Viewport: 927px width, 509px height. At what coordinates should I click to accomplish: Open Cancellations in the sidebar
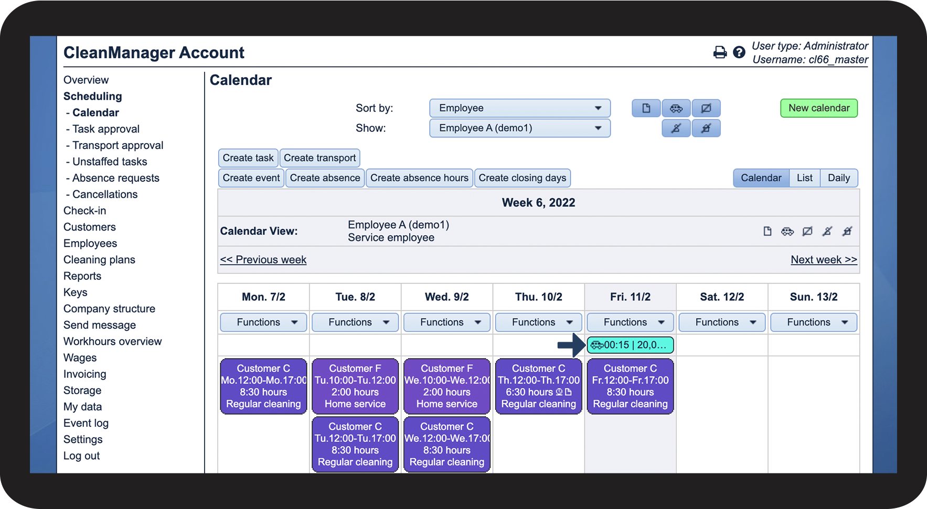[x=105, y=194]
